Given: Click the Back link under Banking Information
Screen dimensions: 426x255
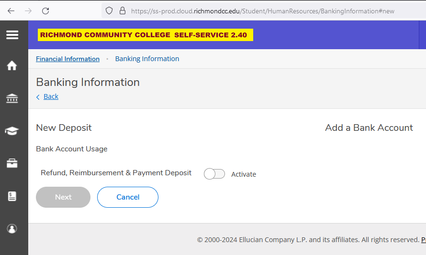Looking at the screenshot, I should click(51, 96).
